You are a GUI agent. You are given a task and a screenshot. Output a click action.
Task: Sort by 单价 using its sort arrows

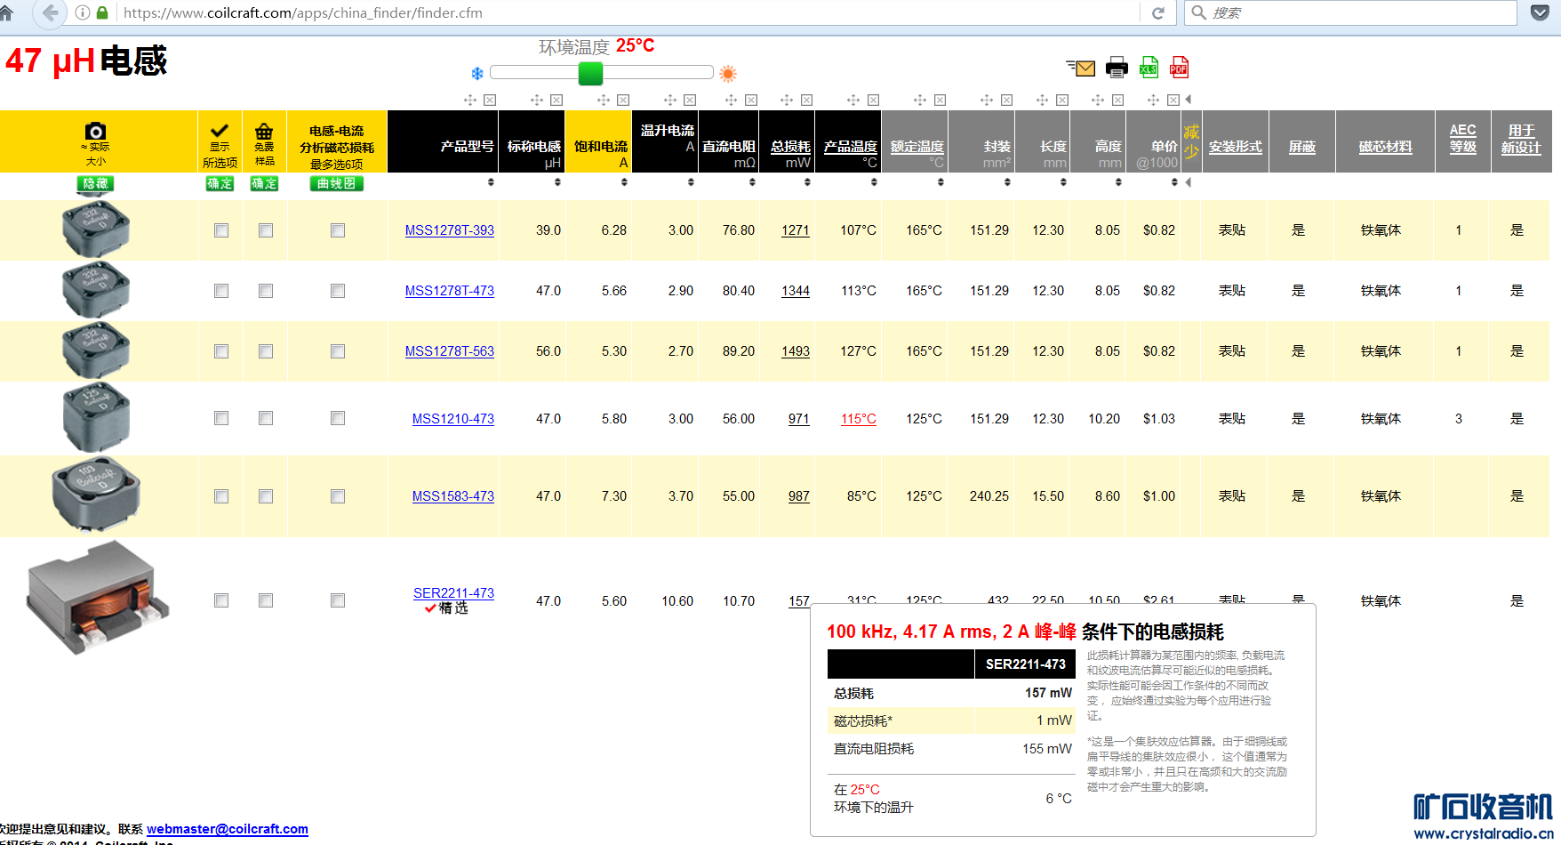click(x=1174, y=182)
